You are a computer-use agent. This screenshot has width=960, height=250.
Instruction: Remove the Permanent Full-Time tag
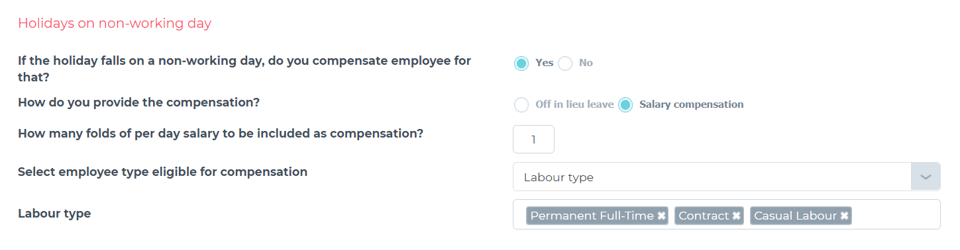pos(661,216)
